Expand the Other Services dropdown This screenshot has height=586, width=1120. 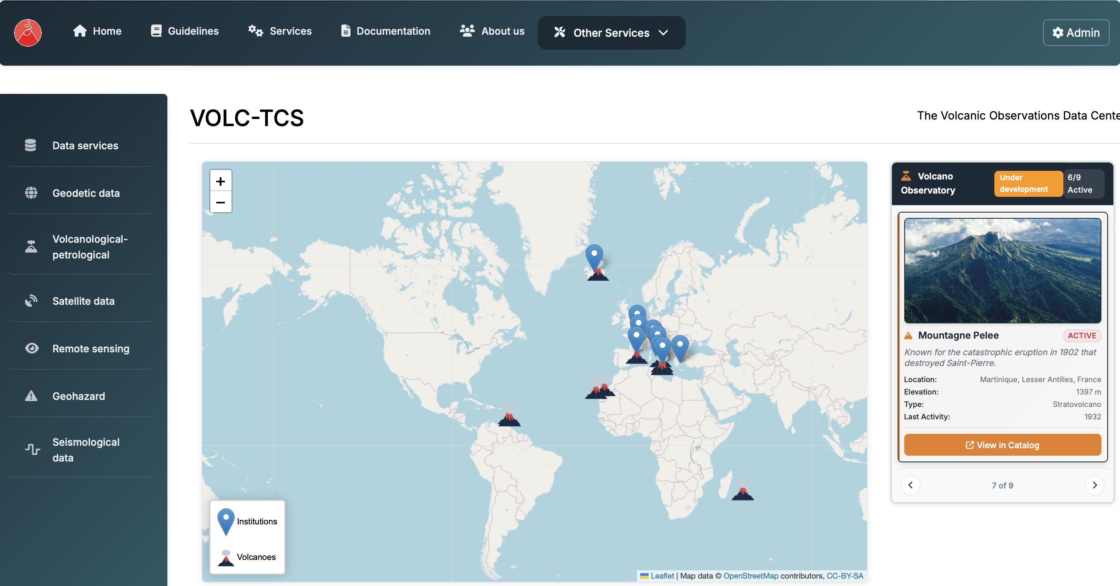pyautogui.click(x=611, y=33)
